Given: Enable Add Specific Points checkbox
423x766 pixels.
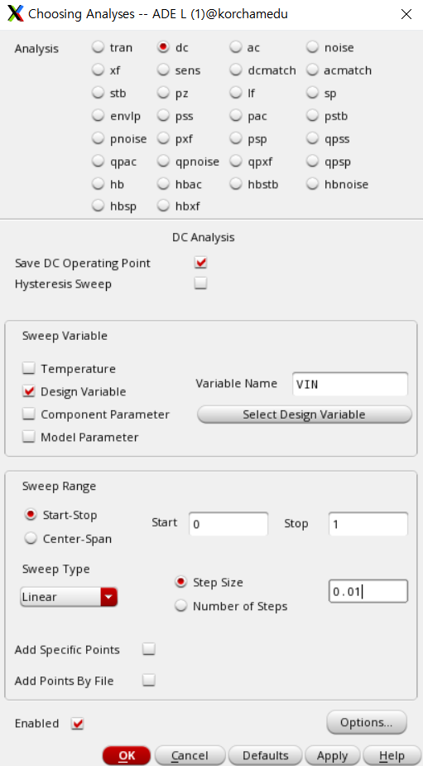Looking at the screenshot, I should (149, 649).
